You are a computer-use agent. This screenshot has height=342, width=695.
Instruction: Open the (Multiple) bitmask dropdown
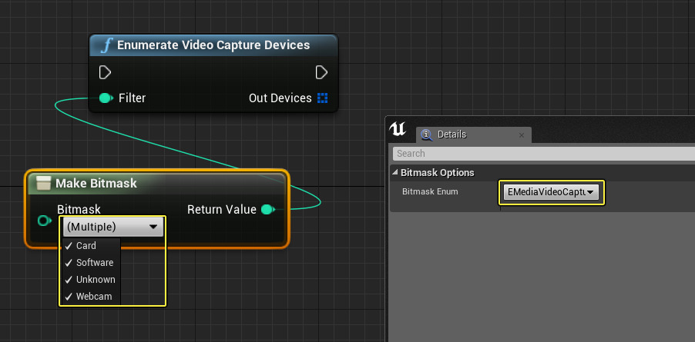[x=112, y=227]
